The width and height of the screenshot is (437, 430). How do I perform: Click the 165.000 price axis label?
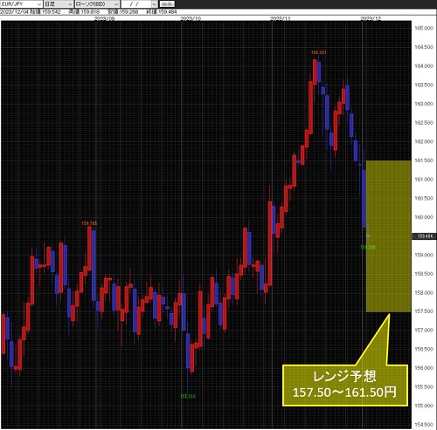click(x=424, y=28)
